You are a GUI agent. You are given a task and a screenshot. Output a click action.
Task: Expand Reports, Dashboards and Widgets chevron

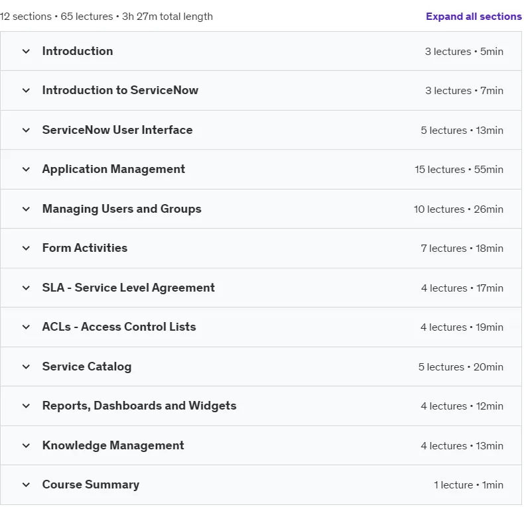tap(26, 406)
